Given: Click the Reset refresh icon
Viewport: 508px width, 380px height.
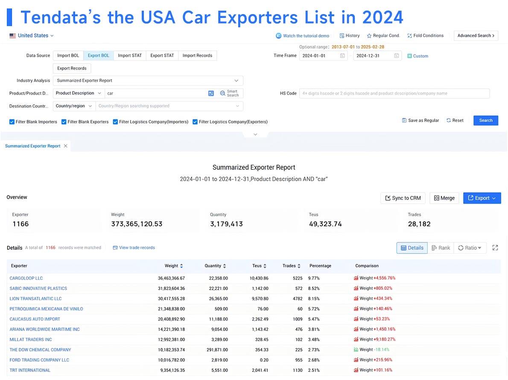Looking at the screenshot, I should pos(449,120).
